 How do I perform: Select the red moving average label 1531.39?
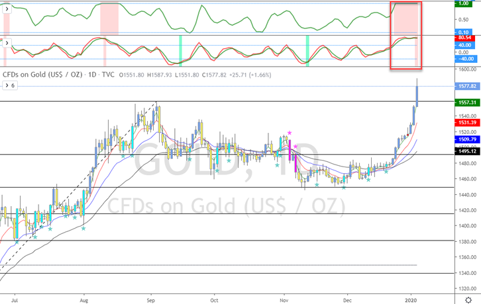467,122
